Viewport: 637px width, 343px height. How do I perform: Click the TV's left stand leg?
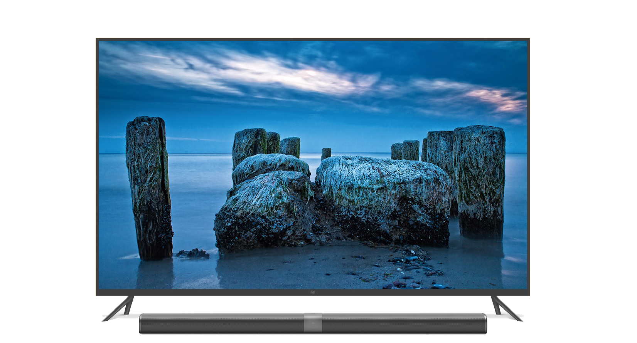pyautogui.click(x=118, y=308)
